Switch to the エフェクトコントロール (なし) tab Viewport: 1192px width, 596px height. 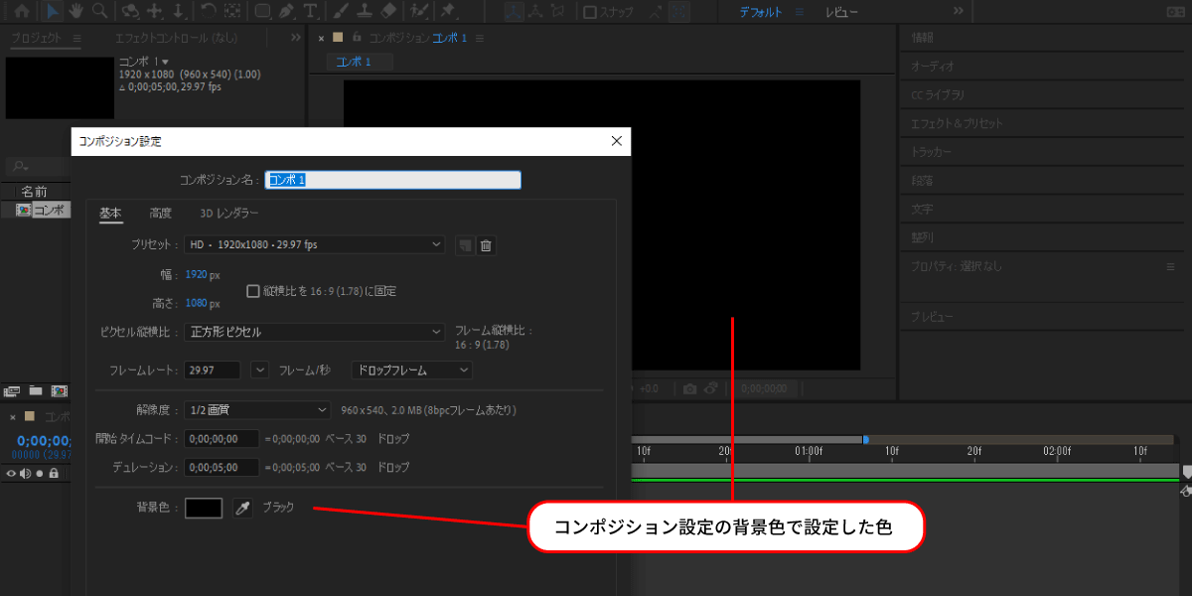click(177, 38)
